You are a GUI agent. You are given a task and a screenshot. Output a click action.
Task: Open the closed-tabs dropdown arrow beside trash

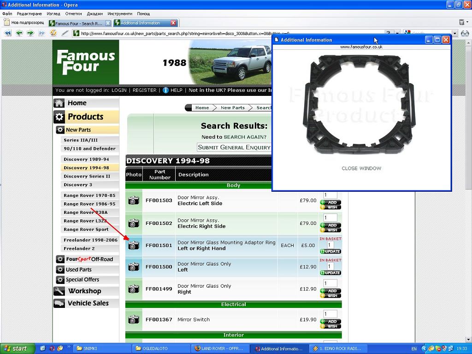(x=467, y=22)
